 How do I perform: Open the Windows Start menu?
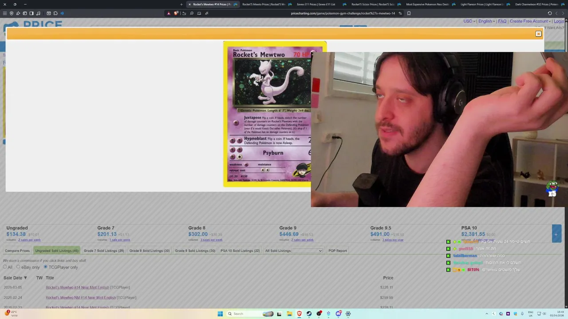point(220,314)
